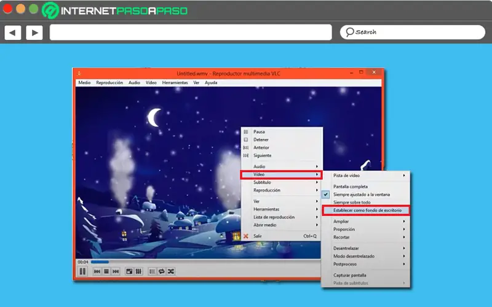Viewport: 492px width, 307px height.
Task: Click the Siguiente icon in context menu
Action: (246, 155)
